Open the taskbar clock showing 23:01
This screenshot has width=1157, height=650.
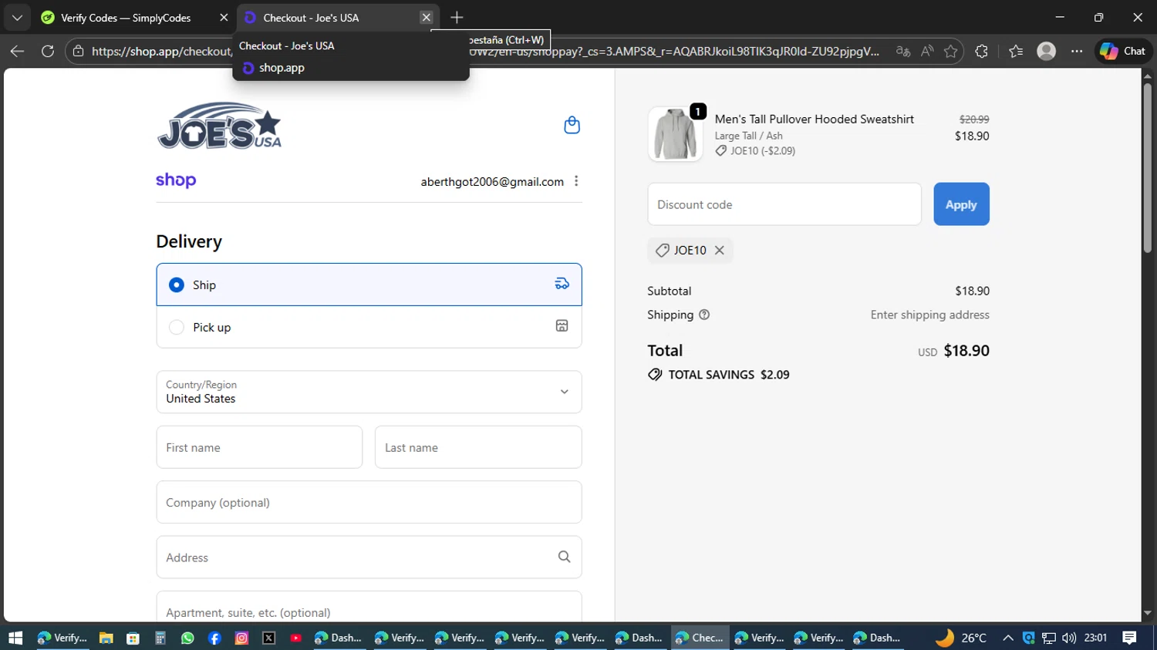tap(1095, 638)
